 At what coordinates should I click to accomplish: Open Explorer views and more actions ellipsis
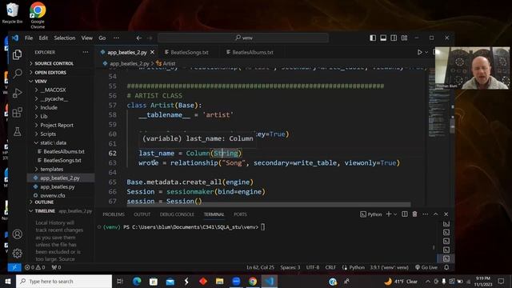(86, 52)
